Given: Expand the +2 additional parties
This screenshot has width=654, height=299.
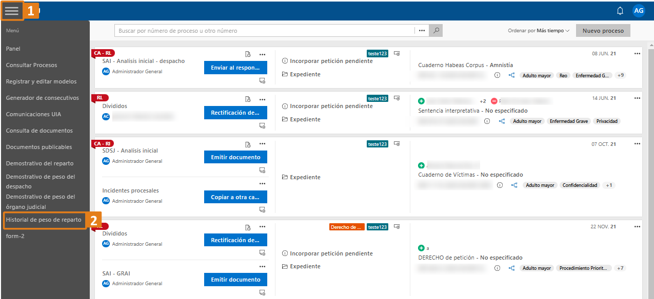Looking at the screenshot, I should click(483, 101).
